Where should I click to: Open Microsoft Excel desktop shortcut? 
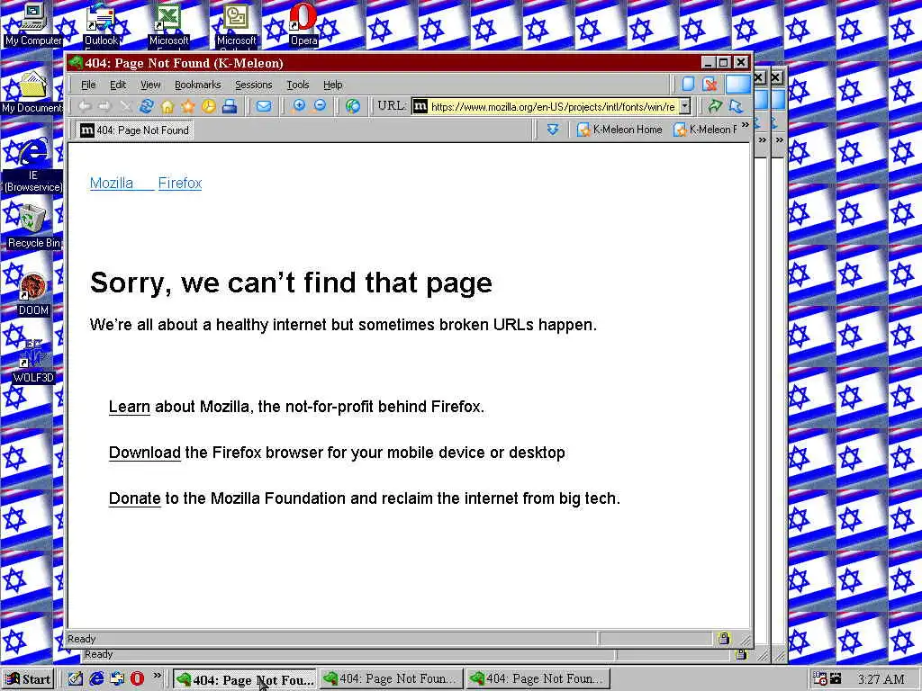click(168, 24)
